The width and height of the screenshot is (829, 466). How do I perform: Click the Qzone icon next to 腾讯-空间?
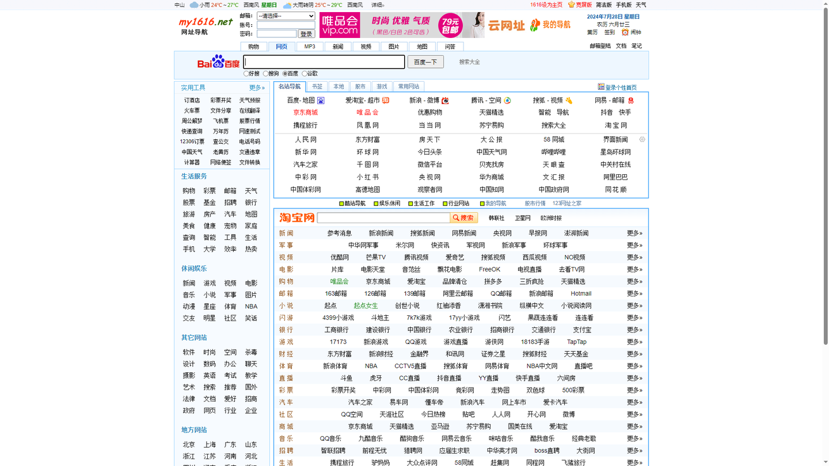507,100
